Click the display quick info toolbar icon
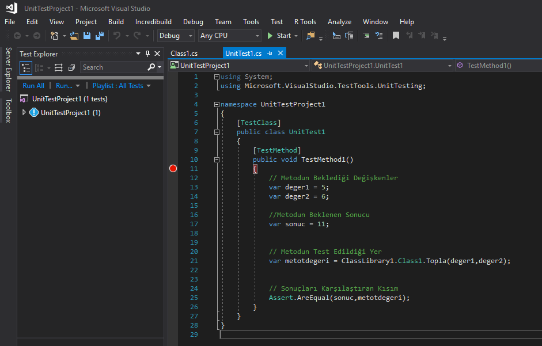This screenshot has height=346, width=542. coord(336,36)
